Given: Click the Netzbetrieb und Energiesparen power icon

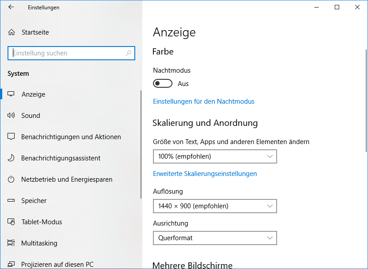Looking at the screenshot, I should pos(11,179).
